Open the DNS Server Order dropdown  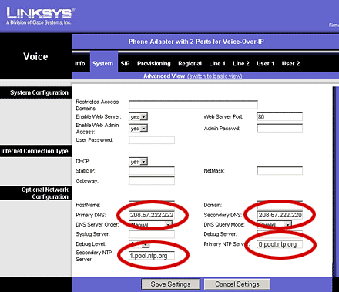click(x=150, y=224)
